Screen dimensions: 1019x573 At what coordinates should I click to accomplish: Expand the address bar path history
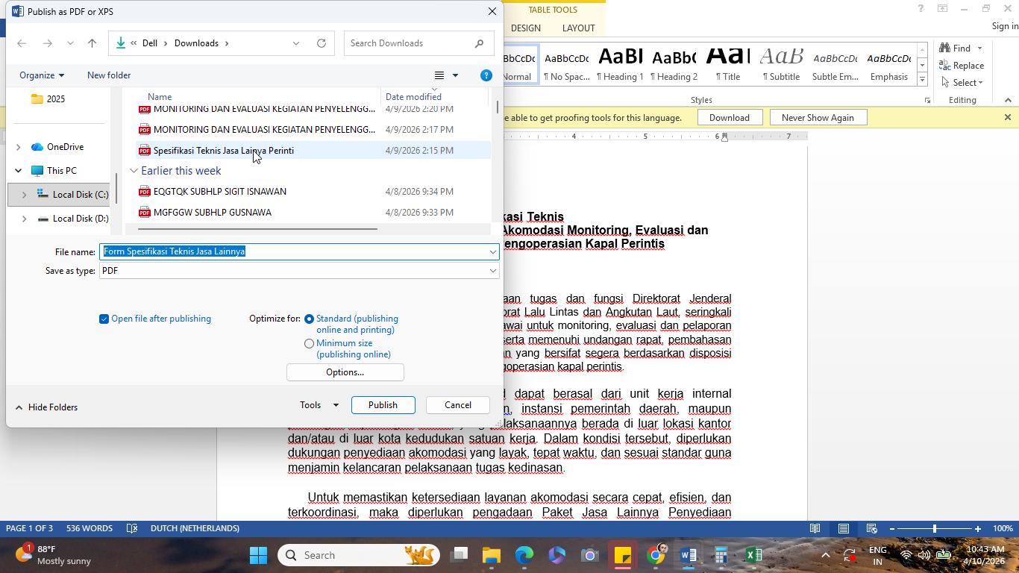pos(296,43)
